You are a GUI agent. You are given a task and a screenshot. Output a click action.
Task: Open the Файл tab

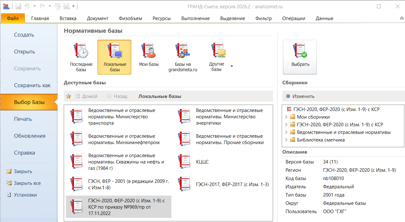point(13,18)
